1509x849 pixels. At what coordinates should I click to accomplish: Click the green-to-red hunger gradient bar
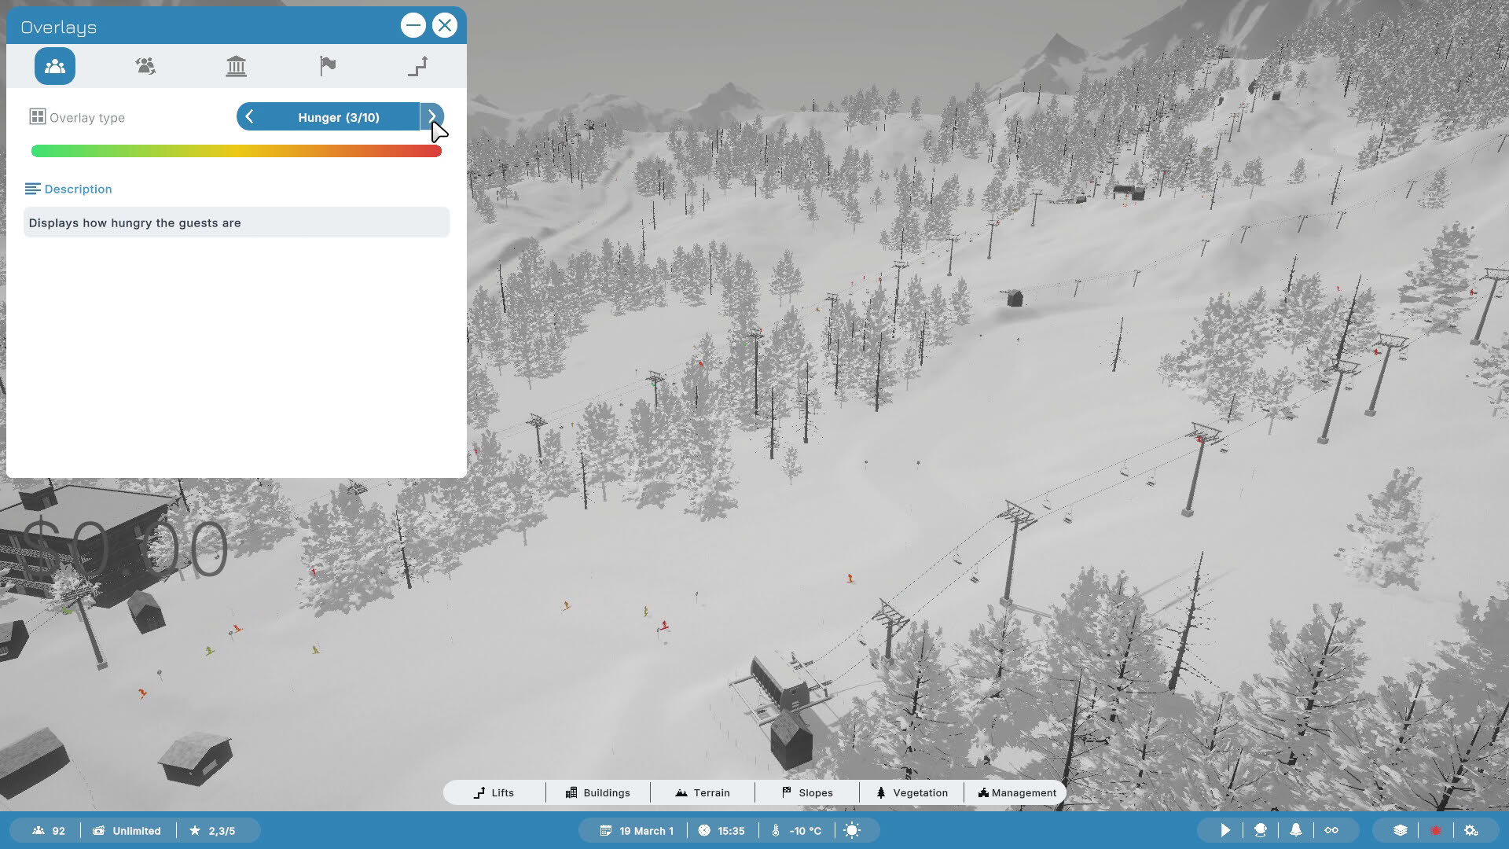coord(237,151)
